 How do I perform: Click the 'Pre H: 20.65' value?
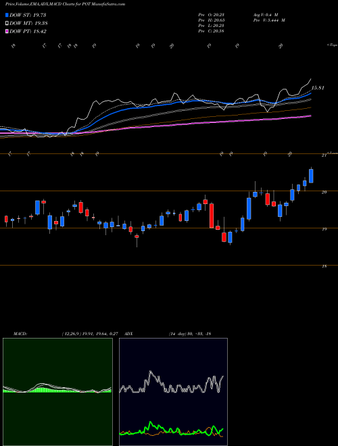pyautogui.click(x=211, y=20)
